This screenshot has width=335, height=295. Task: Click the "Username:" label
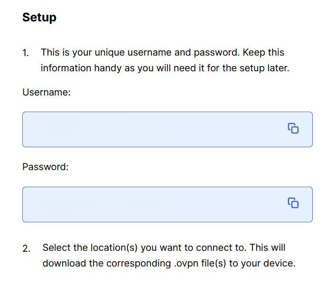coord(47,93)
